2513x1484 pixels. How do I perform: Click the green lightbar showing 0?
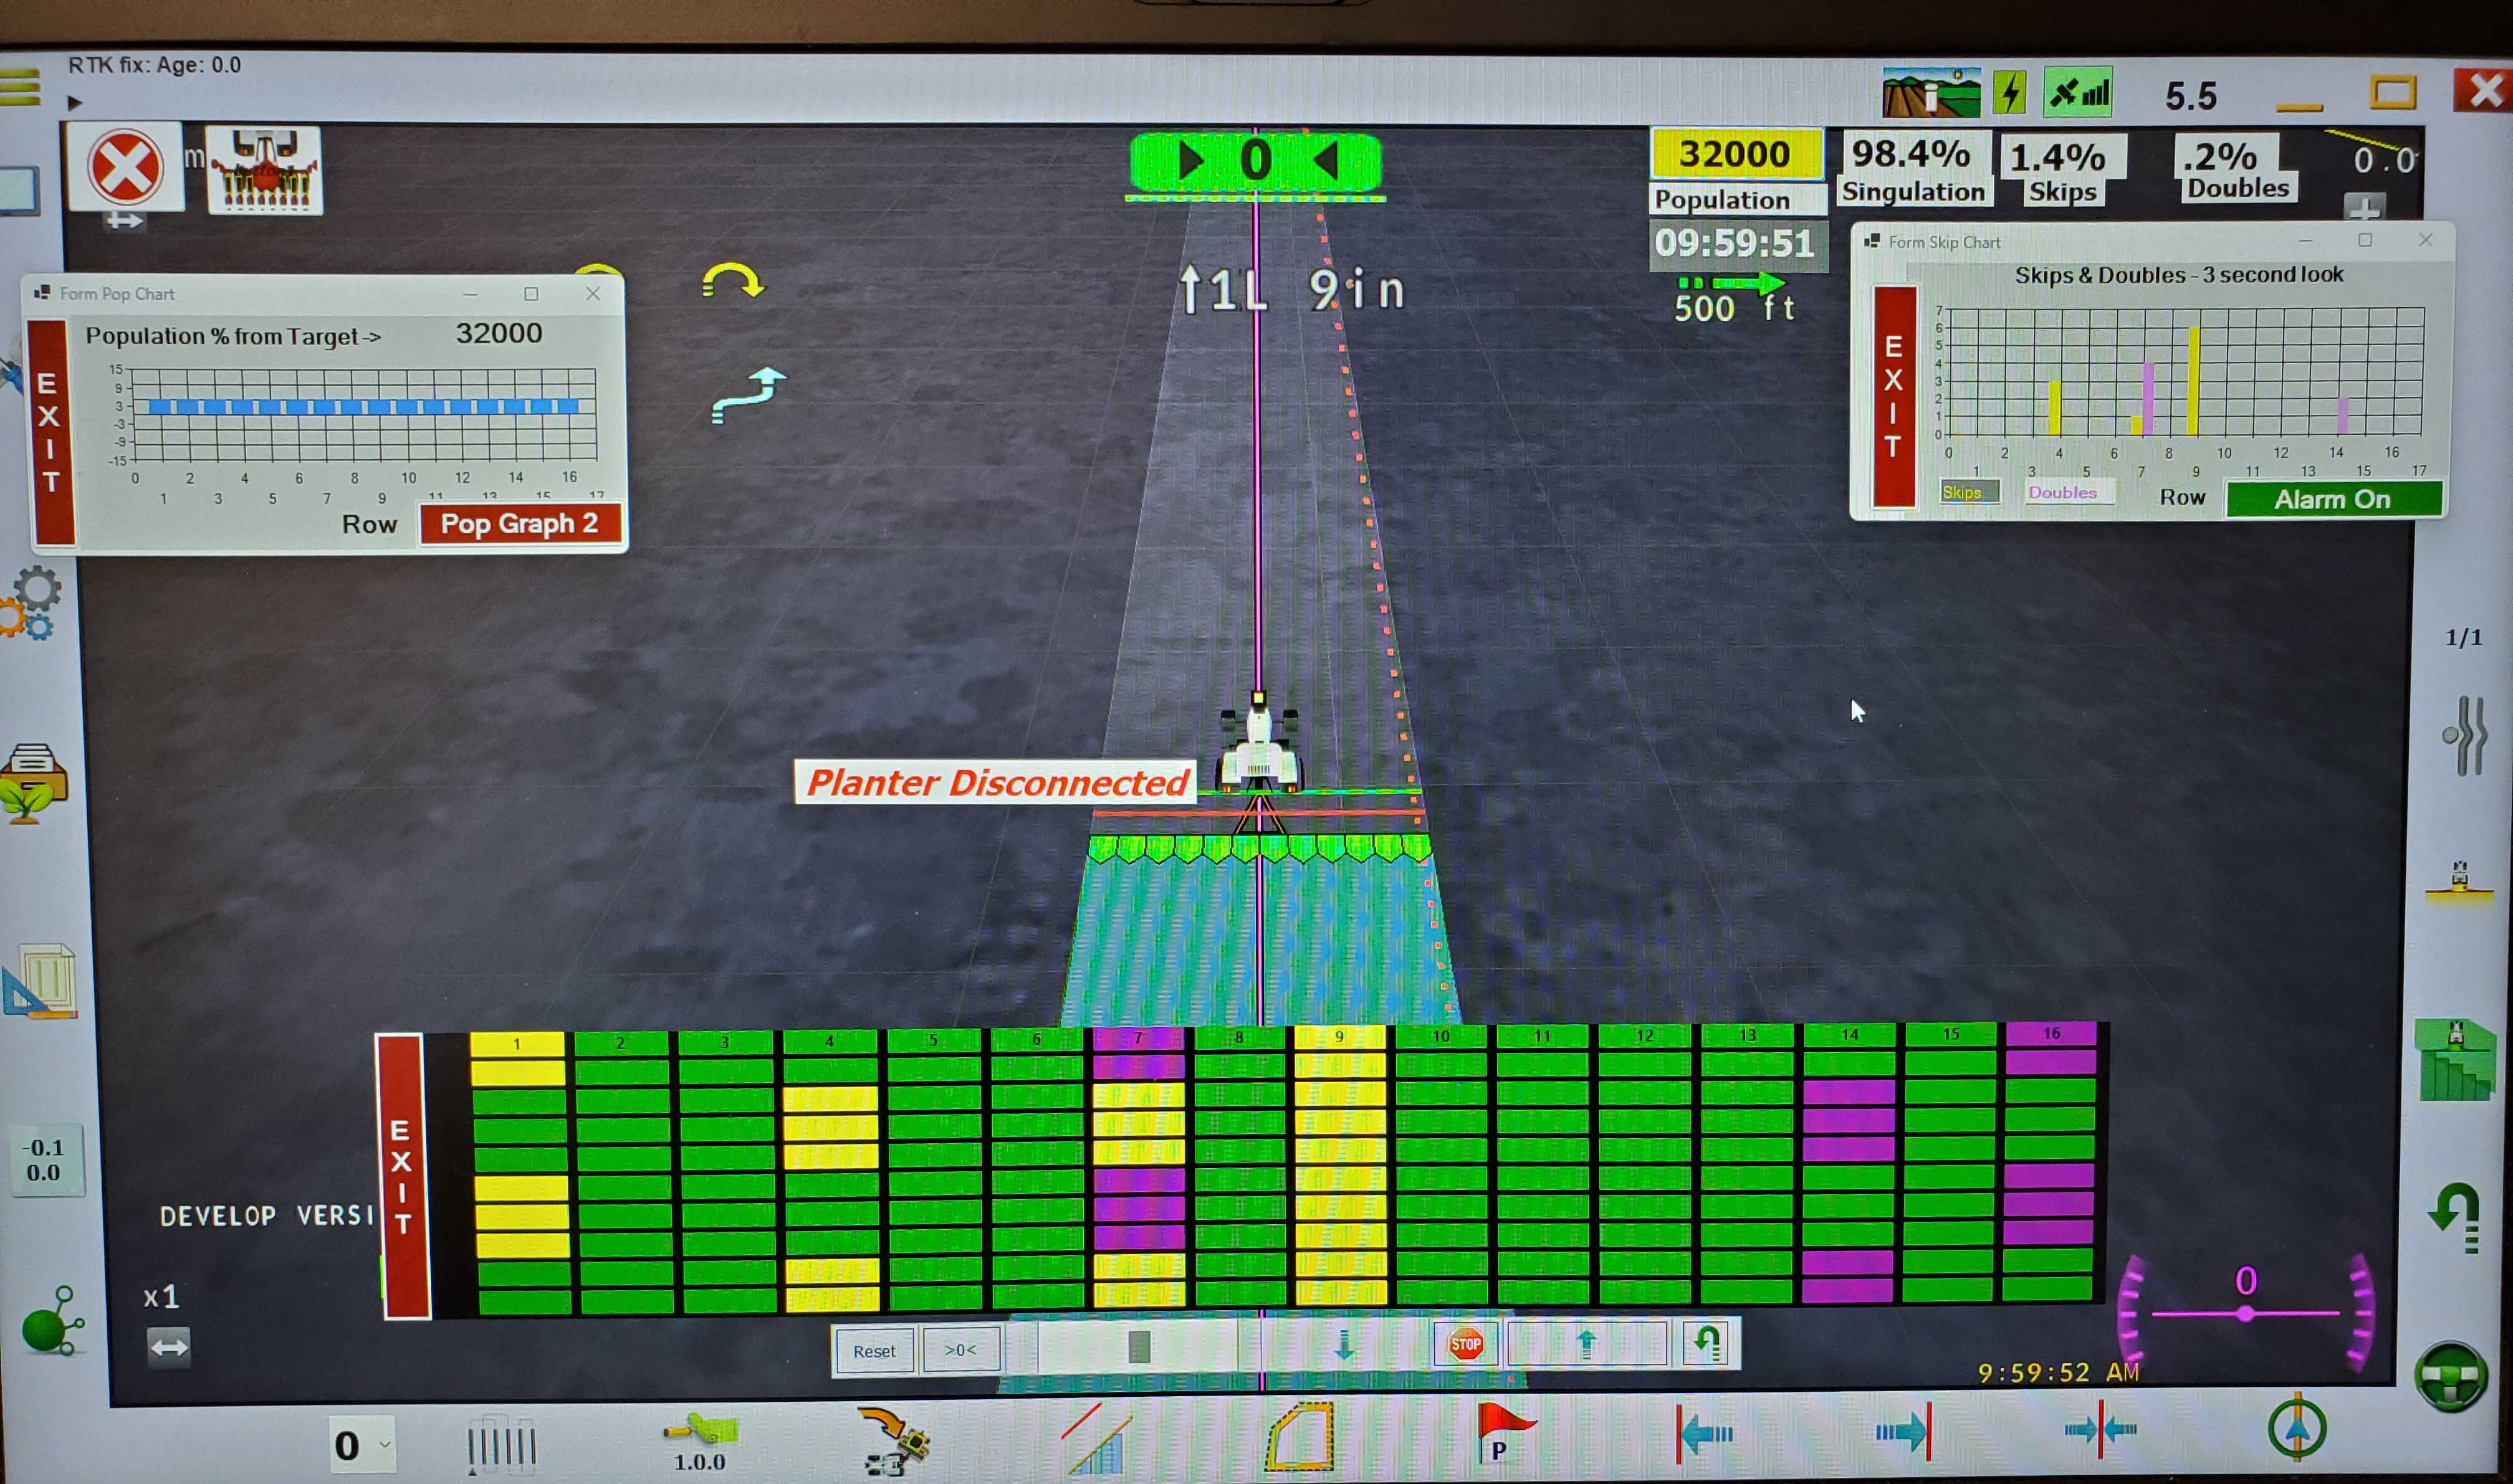[1255, 162]
